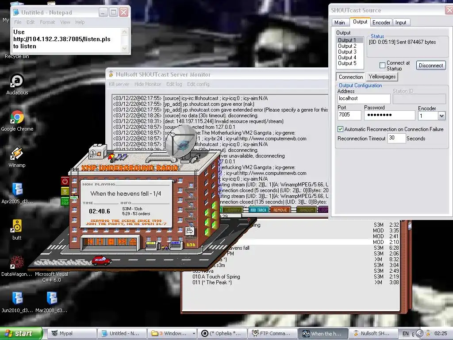Open the DataWagon desktop shortcut
This screenshot has width=453, height=340.
(17, 266)
